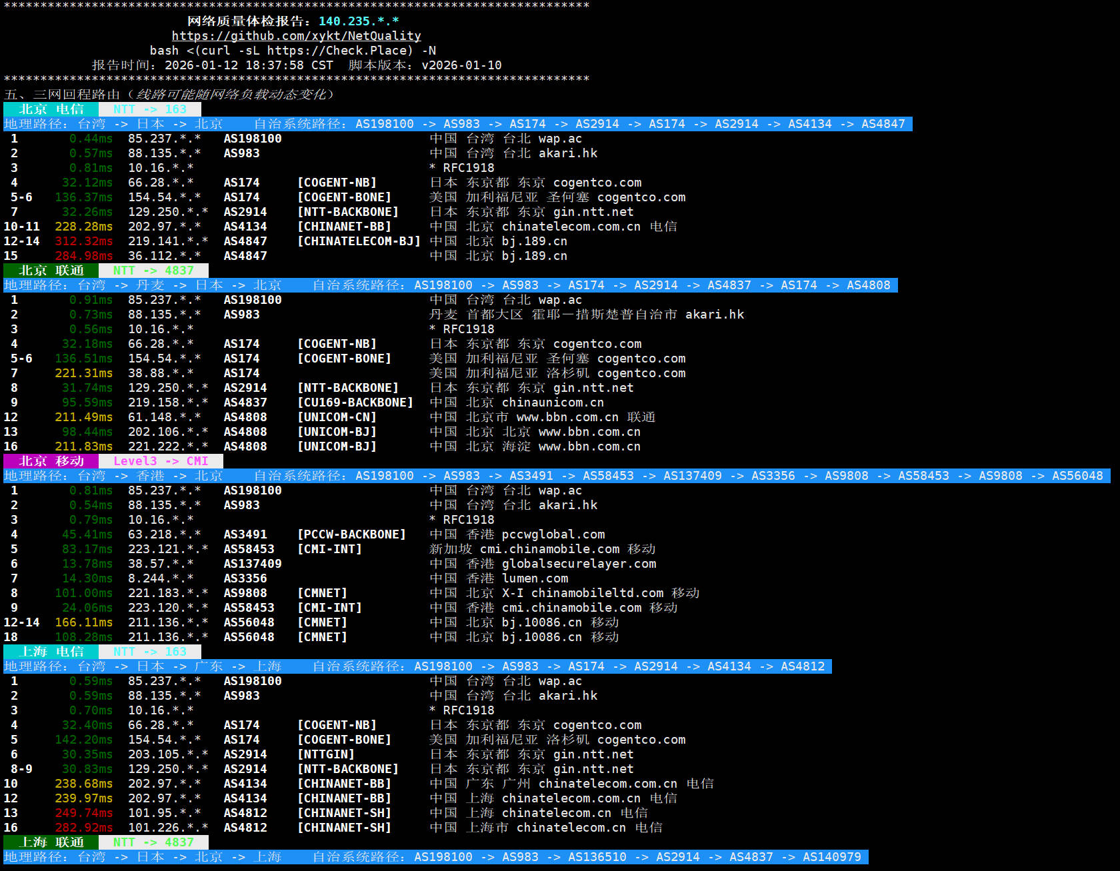
Task: Click the 上海 联通 section label
Action: (x=51, y=842)
